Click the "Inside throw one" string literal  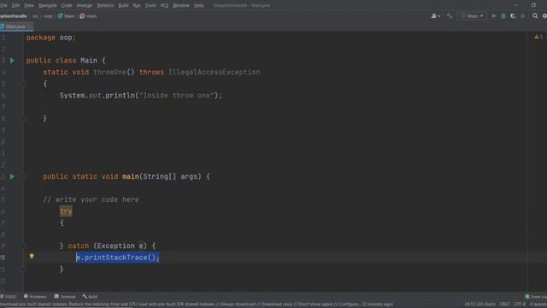coord(176,95)
